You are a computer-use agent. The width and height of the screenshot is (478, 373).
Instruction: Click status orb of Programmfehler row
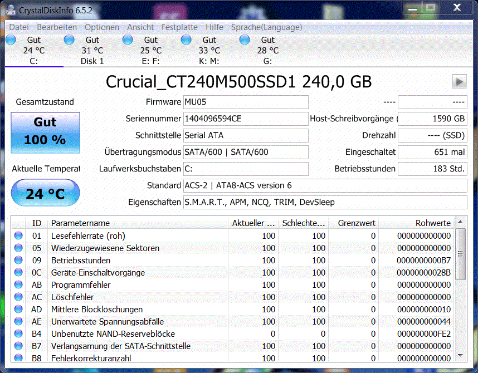pyautogui.click(x=18, y=284)
